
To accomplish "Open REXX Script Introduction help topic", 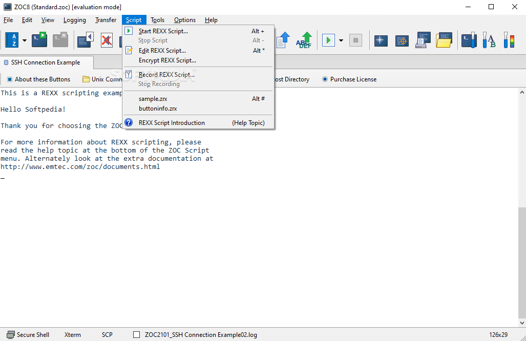I will (199, 123).
